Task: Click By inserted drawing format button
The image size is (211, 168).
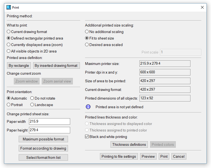Action: pos(56,65)
